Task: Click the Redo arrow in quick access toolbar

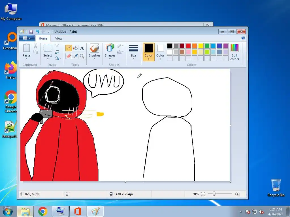Action: (x=43, y=32)
